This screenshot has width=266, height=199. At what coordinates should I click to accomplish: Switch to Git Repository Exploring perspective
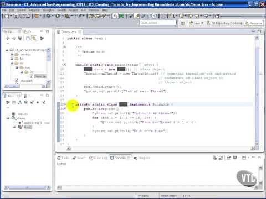(x=224, y=23)
